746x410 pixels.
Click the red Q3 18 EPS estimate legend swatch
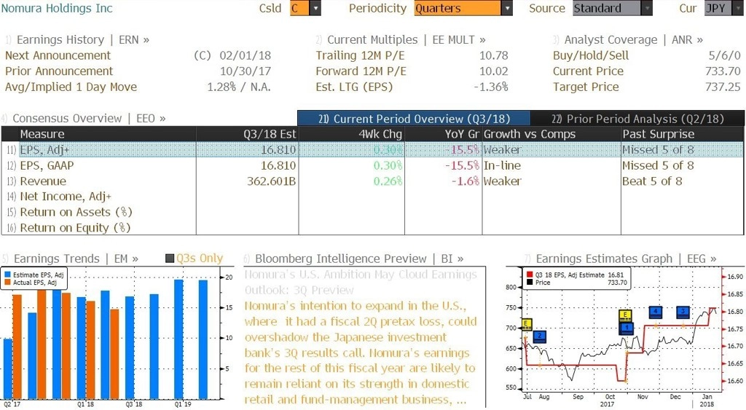coord(530,275)
